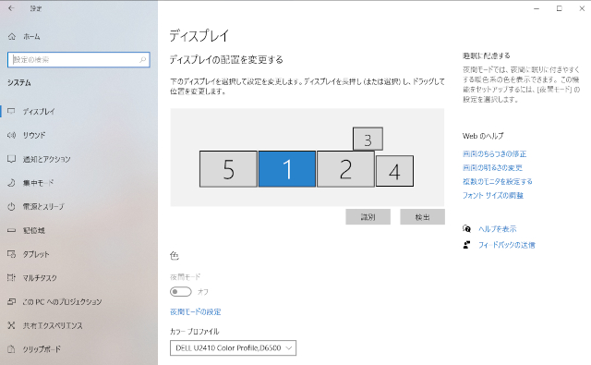The height and width of the screenshot is (365, 591).
Task: Select the 共有エクスペリエンス icon
Action: (x=11, y=325)
